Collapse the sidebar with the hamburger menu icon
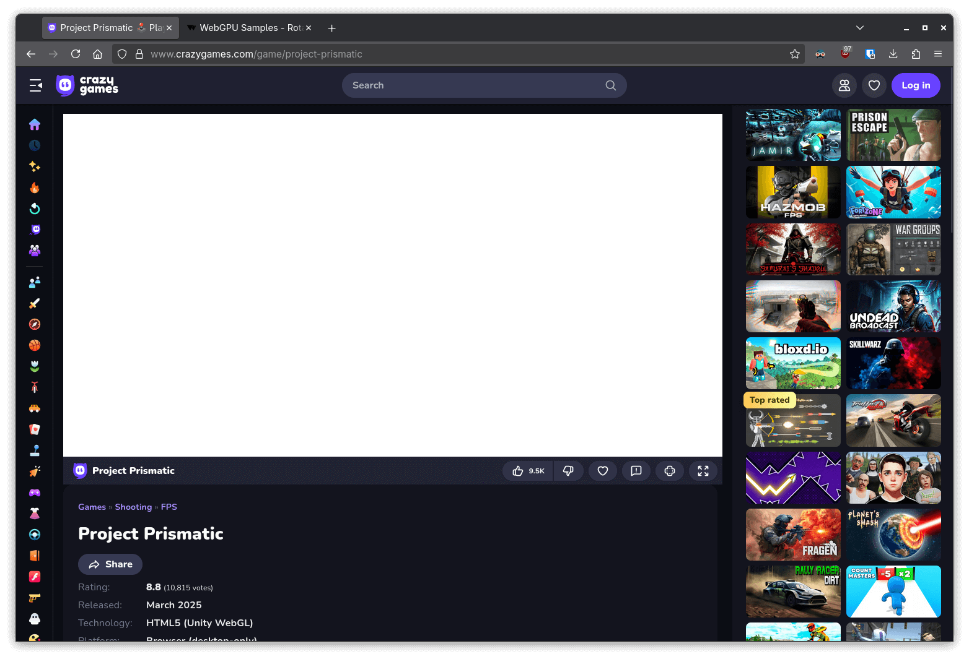 (x=36, y=85)
